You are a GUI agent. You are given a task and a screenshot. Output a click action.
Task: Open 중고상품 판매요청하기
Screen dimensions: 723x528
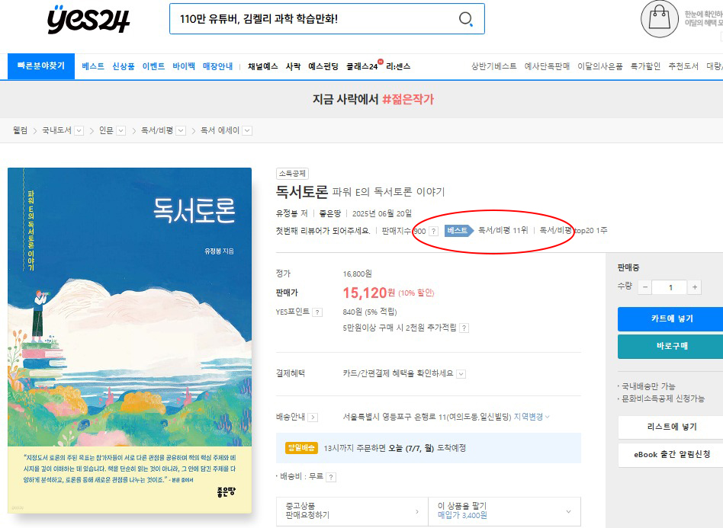[x=352, y=511]
